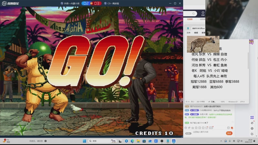Click the hyena picture thumbnail
The width and height of the screenshot is (258, 145).
[x=203, y=44]
